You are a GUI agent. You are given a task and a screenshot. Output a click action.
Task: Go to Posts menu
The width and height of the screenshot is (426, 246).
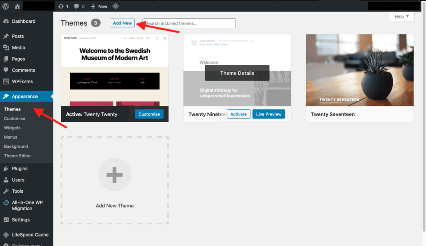click(17, 36)
